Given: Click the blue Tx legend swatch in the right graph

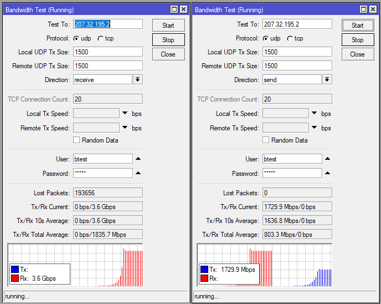Looking at the screenshot, I should coord(204,269).
